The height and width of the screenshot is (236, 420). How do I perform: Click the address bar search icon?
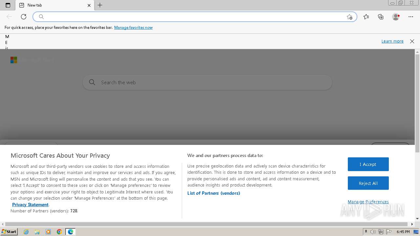[41, 17]
